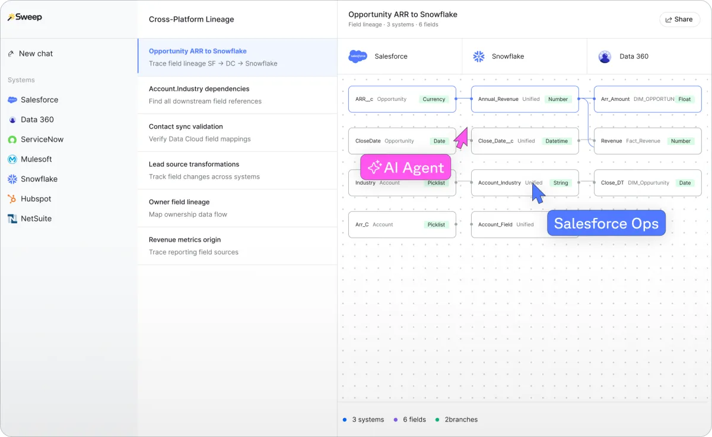
Task: Select the ServiceNow green icon
Action: pyautogui.click(x=12, y=140)
